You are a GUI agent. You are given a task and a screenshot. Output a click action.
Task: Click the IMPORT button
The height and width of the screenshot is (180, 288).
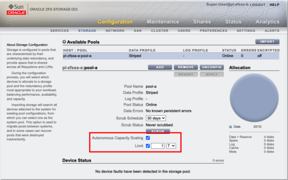point(267,42)
